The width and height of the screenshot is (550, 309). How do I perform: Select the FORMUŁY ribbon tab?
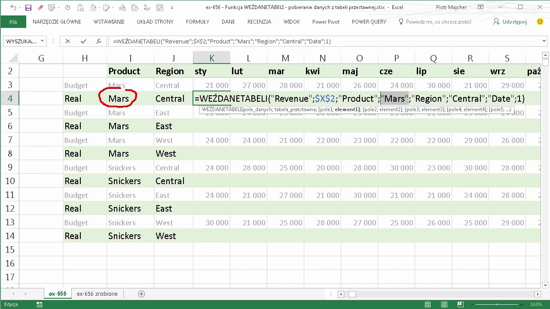pyautogui.click(x=198, y=22)
